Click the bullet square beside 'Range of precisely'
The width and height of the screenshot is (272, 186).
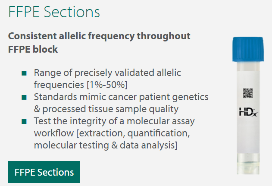pyautogui.click(x=24, y=73)
